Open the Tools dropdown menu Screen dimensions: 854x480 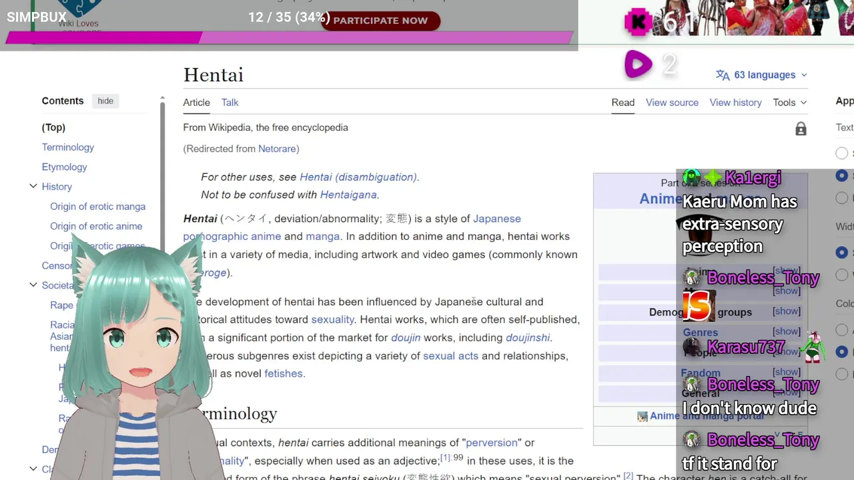(790, 102)
